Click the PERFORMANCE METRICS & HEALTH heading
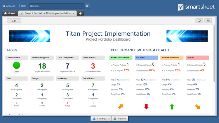This screenshot has height=123, width=219. pyautogui.click(x=140, y=50)
